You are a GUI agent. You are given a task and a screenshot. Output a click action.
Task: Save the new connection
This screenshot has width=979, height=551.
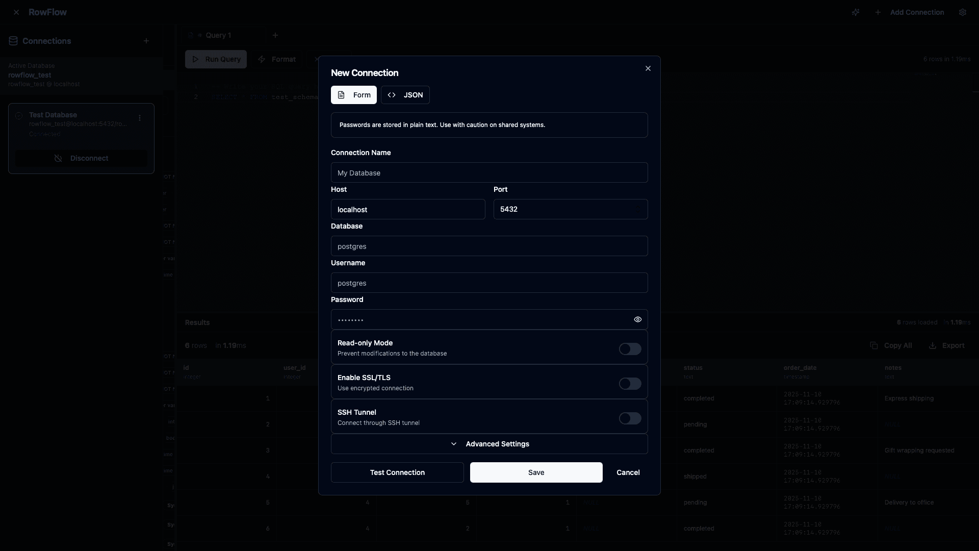(536, 472)
